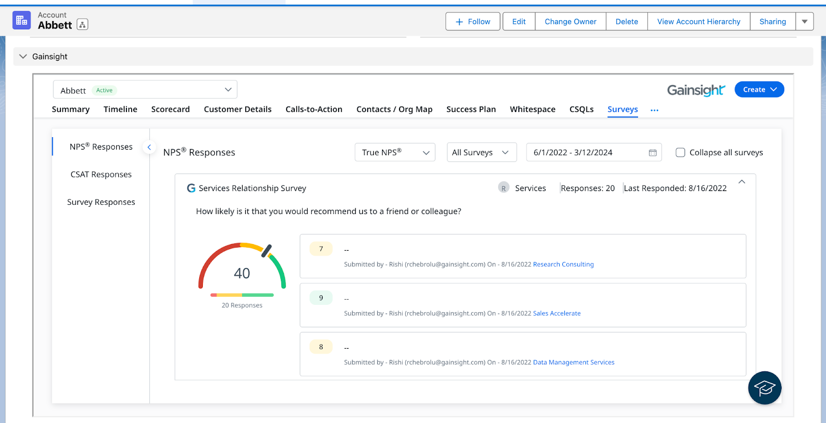826x423 pixels.
Task: Select the Surveys tab
Action: pyautogui.click(x=623, y=109)
